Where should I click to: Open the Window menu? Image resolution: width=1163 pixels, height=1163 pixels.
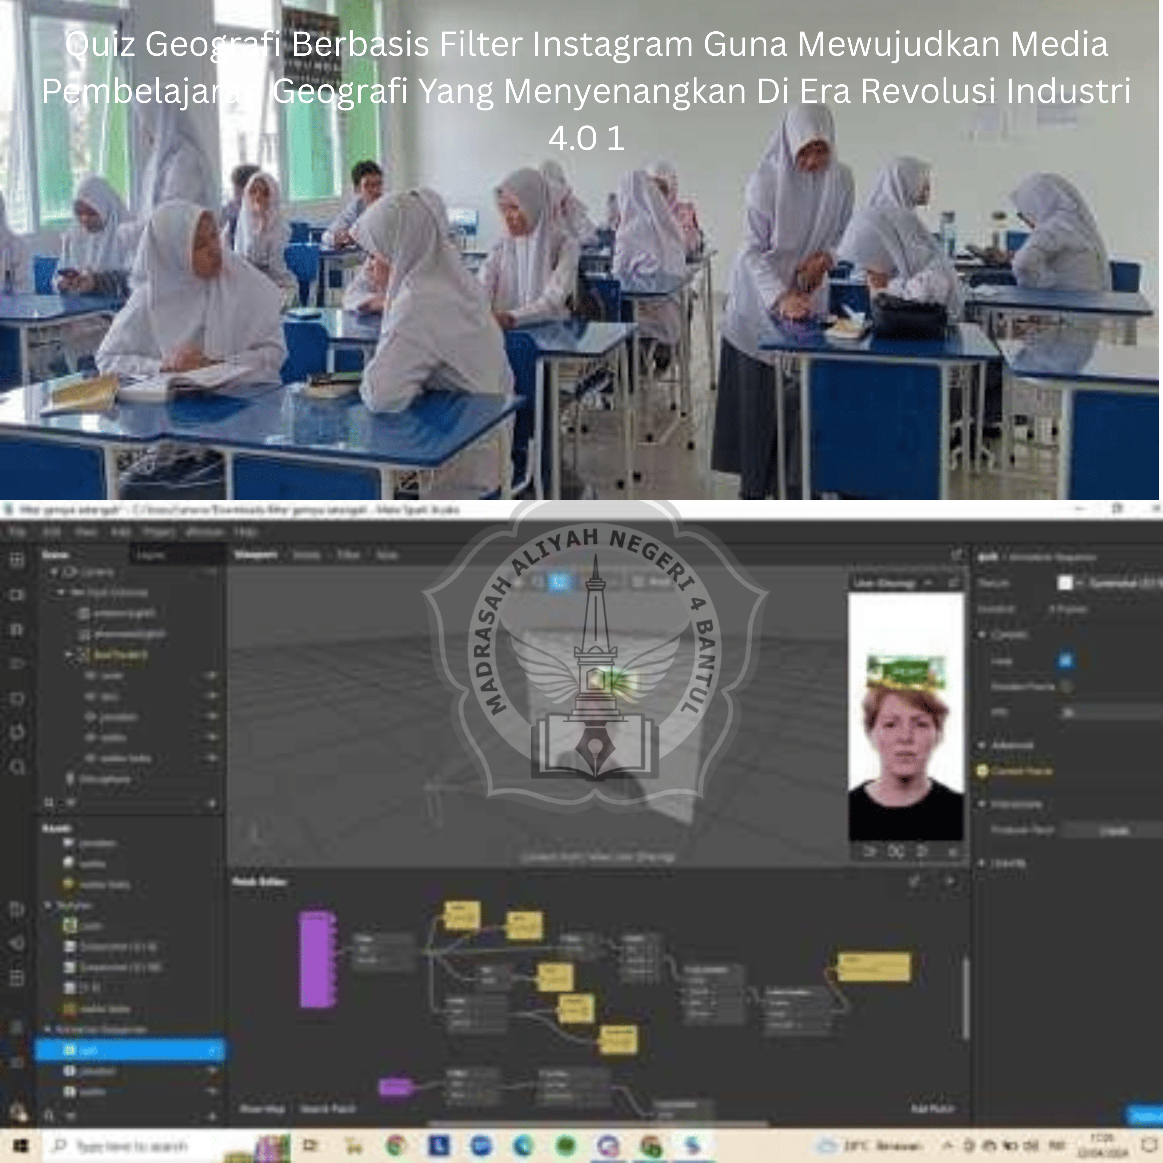click(205, 532)
